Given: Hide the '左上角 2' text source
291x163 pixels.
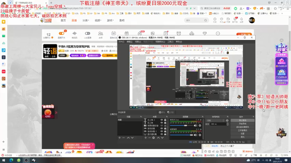Looking at the screenshot, I should coord(162,120).
